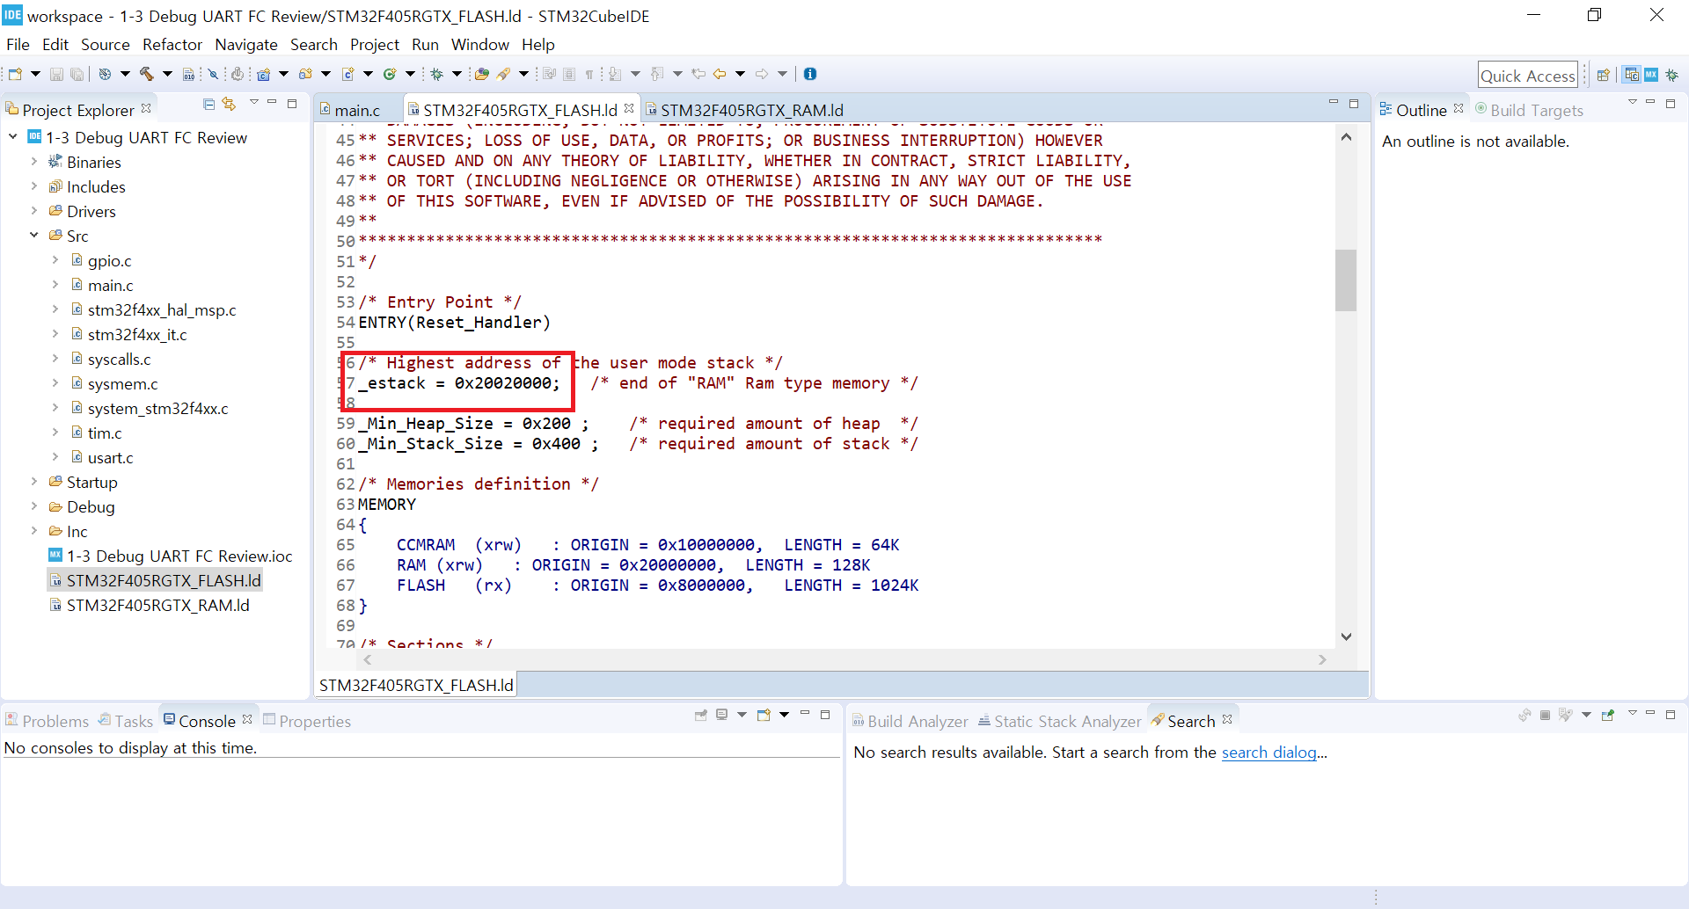This screenshot has width=1689, height=909.
Task: Click the green Run launch icon
Action: pyautogui.click(x=390, y=74)
